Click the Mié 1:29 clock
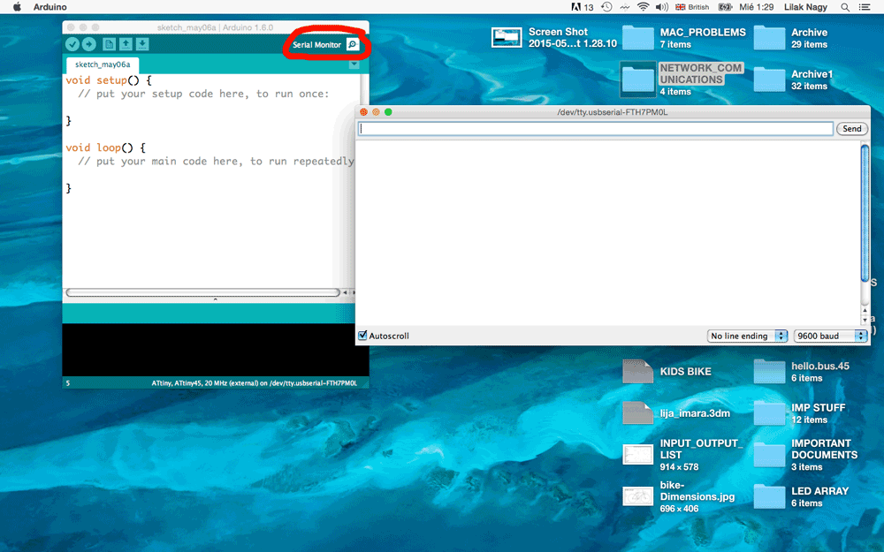The image size is (884, 552). tap(757, 7)
